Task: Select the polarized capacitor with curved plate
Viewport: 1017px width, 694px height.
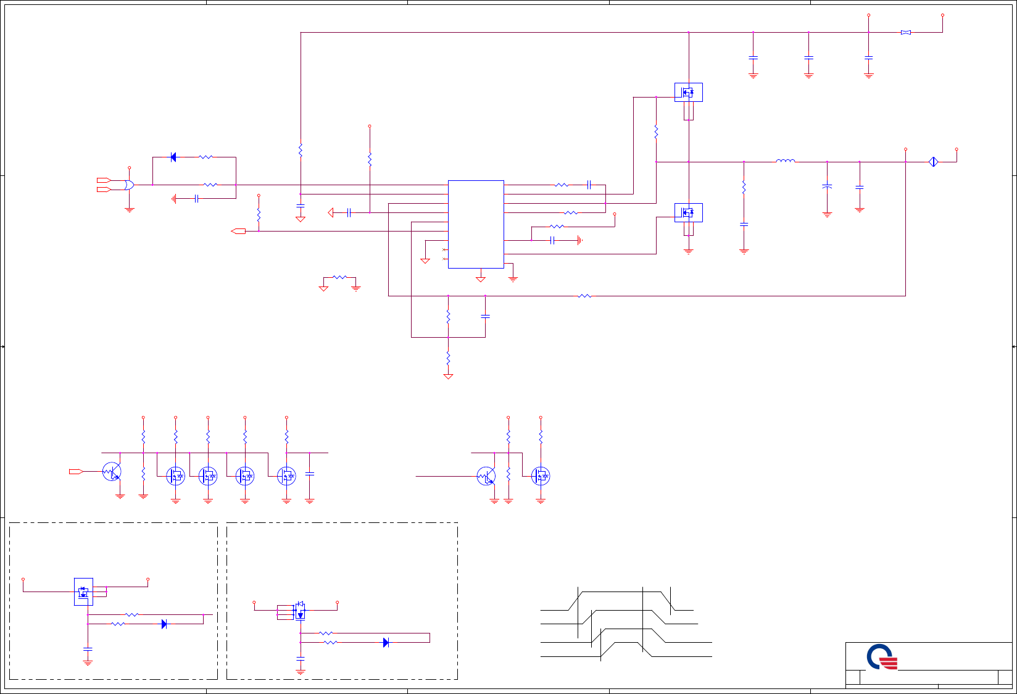Action: (x=827, y=186)
